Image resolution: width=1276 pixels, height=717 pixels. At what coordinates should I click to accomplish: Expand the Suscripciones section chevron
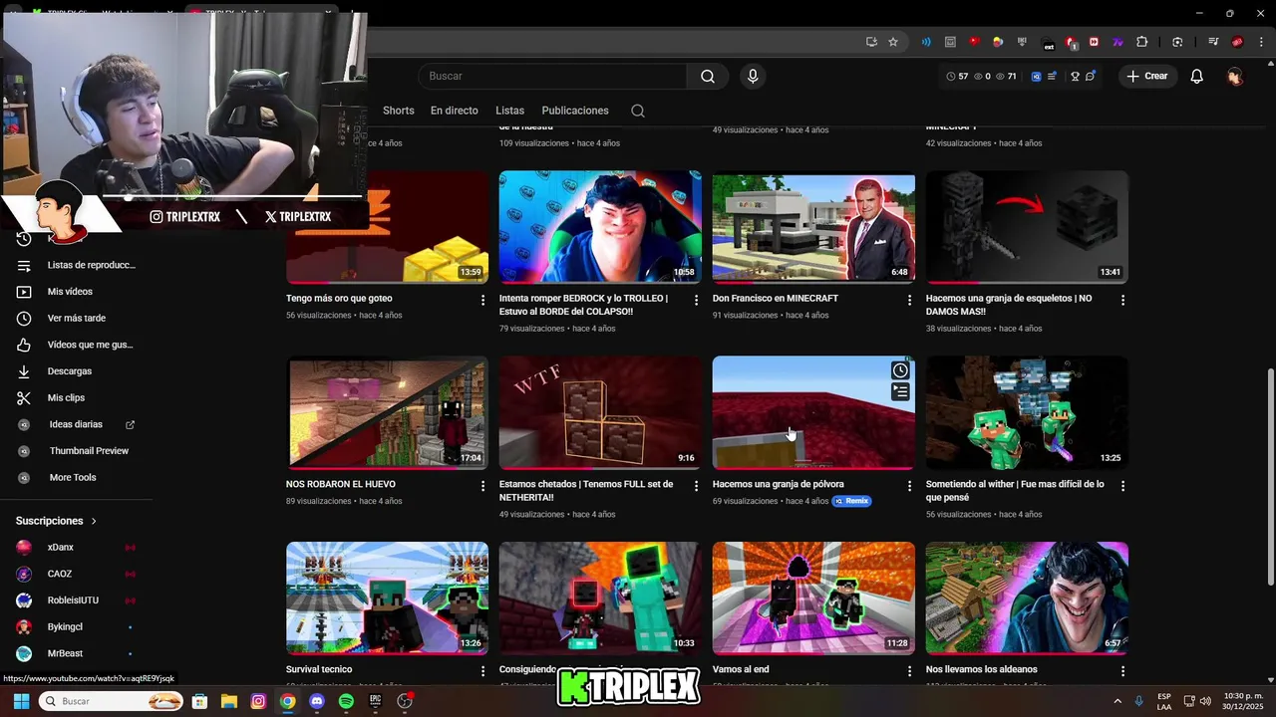94,521
